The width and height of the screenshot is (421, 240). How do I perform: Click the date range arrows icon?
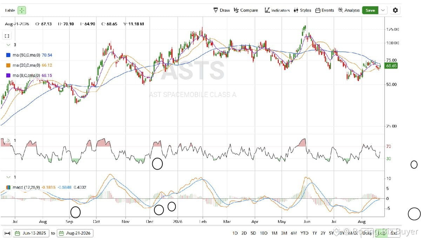pos(7,233)
